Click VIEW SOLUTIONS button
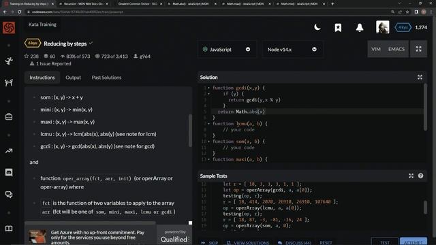 click(x=248, y=242)
